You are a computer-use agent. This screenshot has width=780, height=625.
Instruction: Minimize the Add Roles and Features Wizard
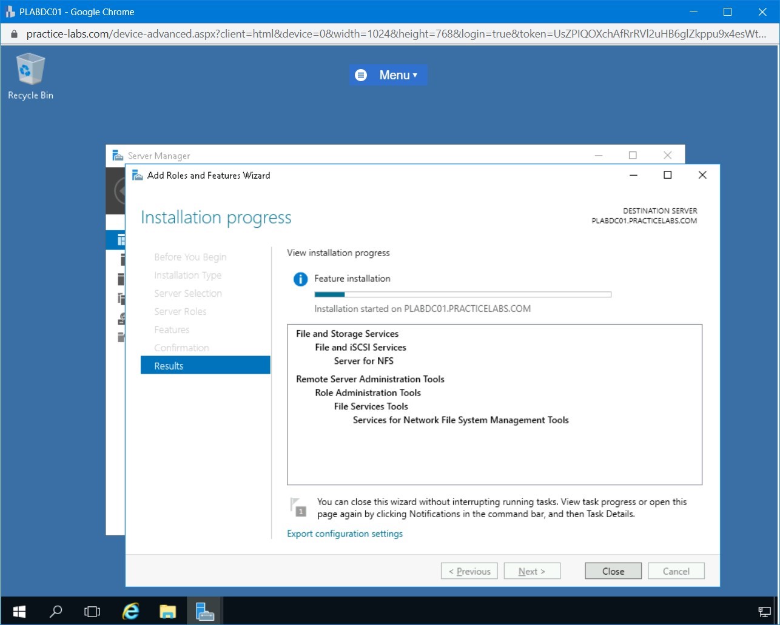coord(633,175)
